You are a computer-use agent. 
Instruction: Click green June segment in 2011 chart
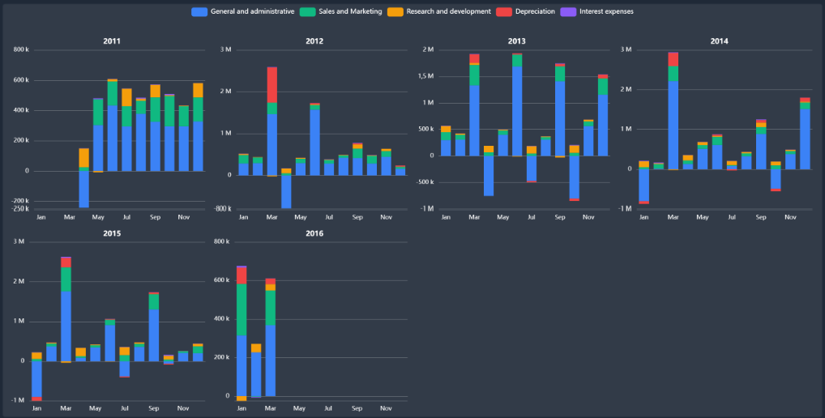pos(113,93)
